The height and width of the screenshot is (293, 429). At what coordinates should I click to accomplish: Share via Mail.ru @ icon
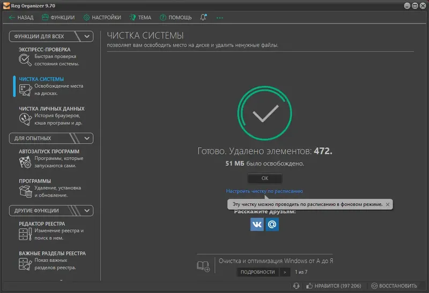(x=272, y=224)
